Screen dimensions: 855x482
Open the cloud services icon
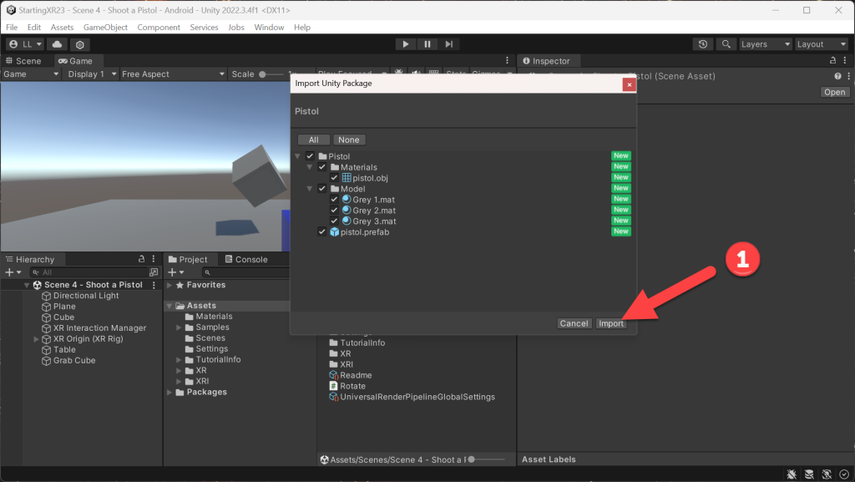pyautogui.click(x=58, y=44)
